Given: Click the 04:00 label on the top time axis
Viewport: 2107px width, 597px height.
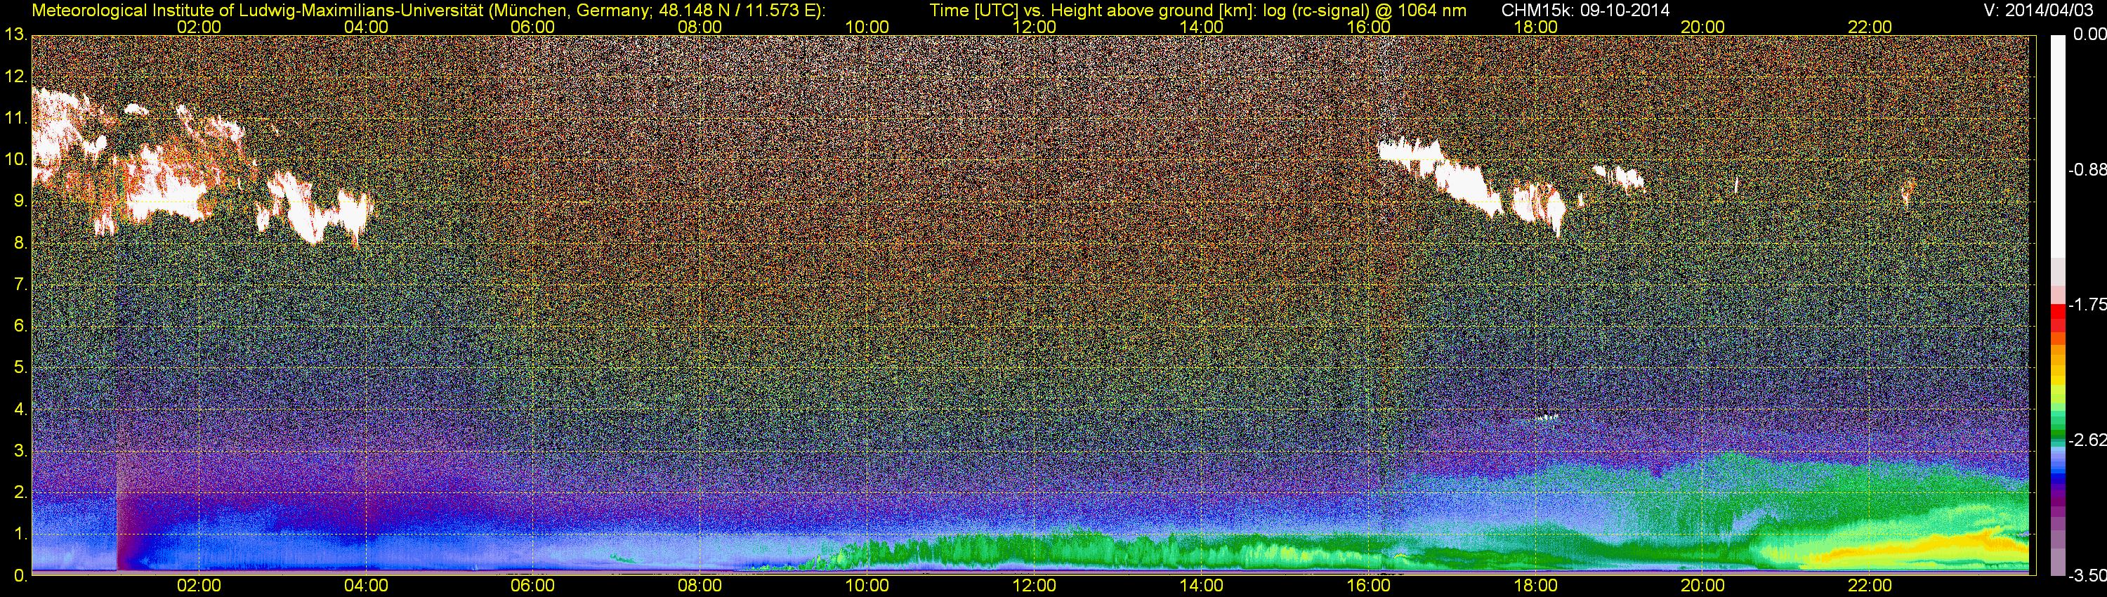Looking at the screenshot, I should pyautogui.click(x=366, y=27).
